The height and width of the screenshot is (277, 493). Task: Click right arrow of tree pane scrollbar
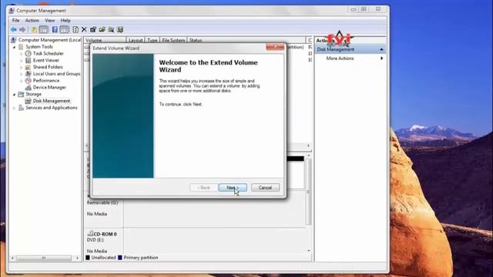(77, 258)
